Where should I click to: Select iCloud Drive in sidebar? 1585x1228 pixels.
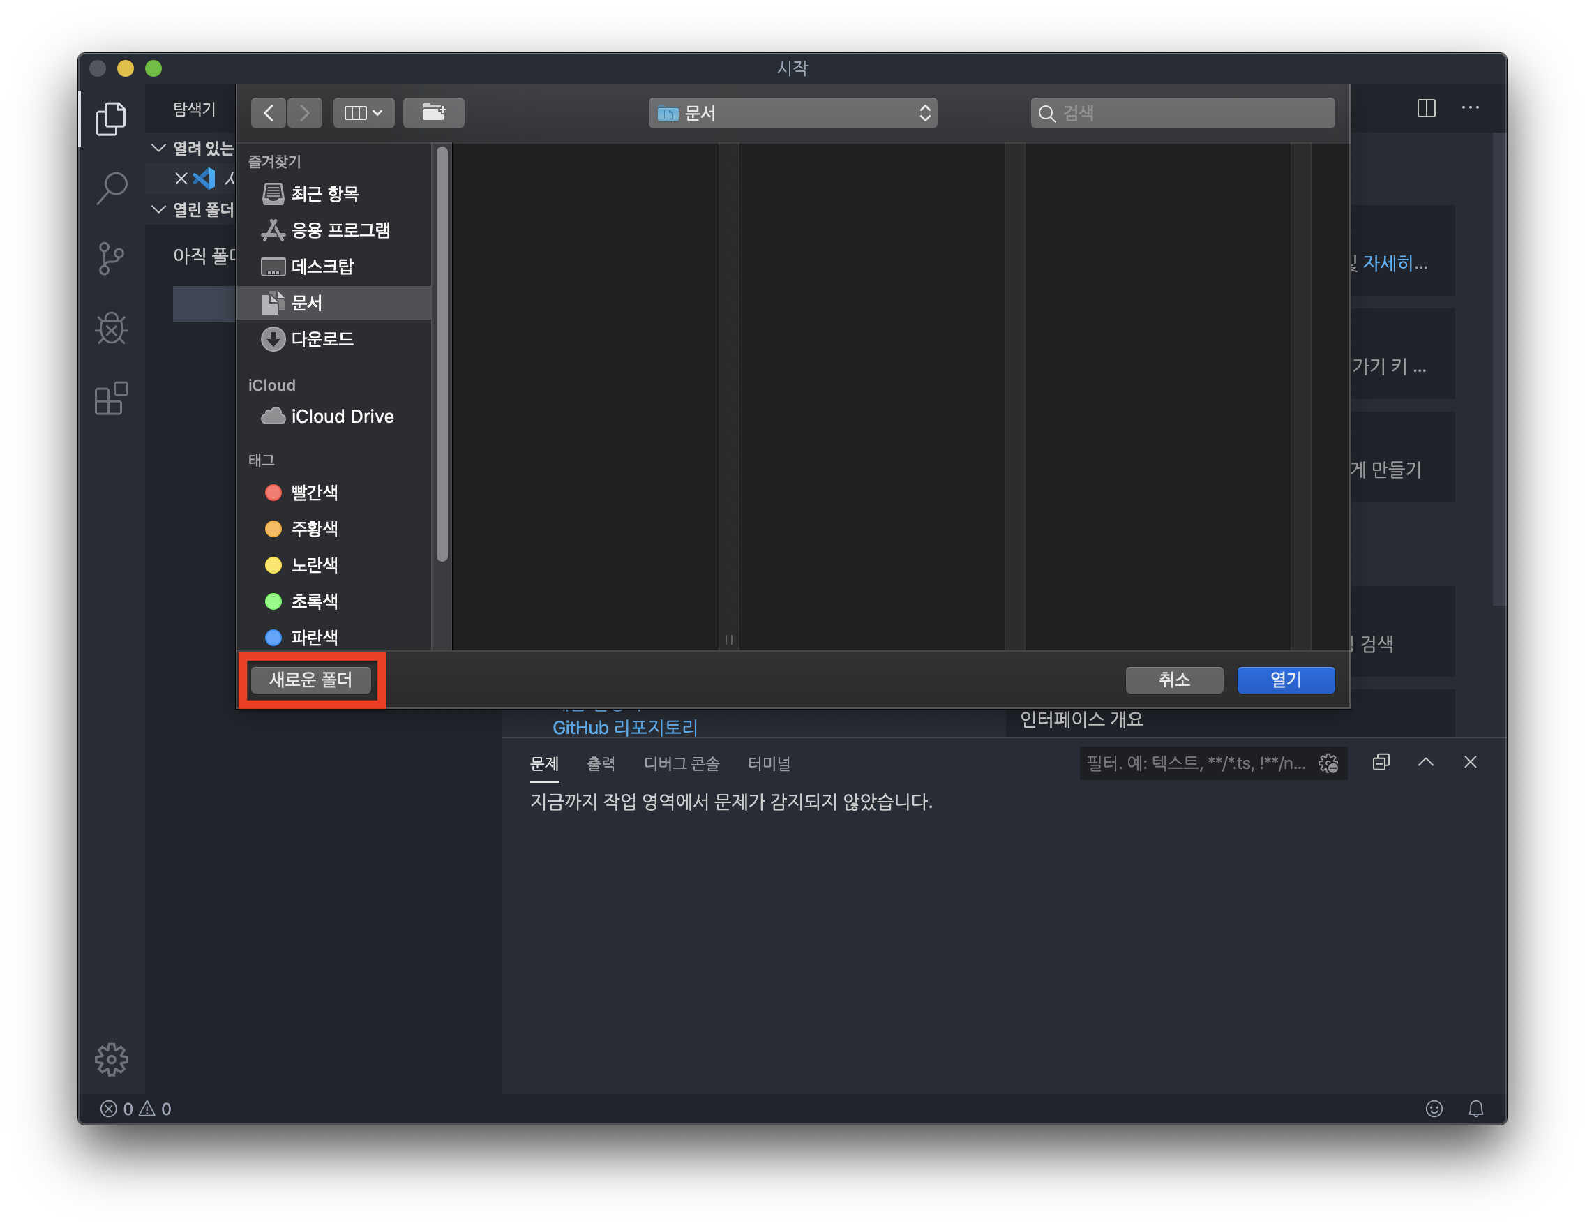pos(341,417)
